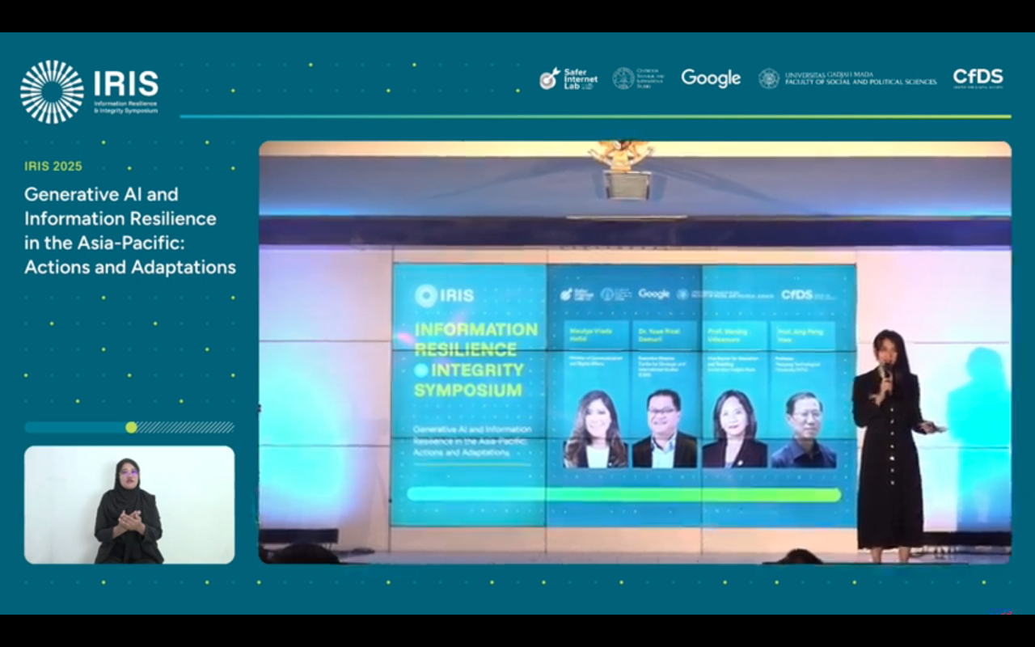The image size is (1035, 647).
Task: Click the striped section of the progress bar
Action: 186,427
